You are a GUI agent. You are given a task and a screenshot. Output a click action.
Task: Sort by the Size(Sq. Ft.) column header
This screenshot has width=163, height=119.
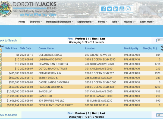tap(150, 48)
